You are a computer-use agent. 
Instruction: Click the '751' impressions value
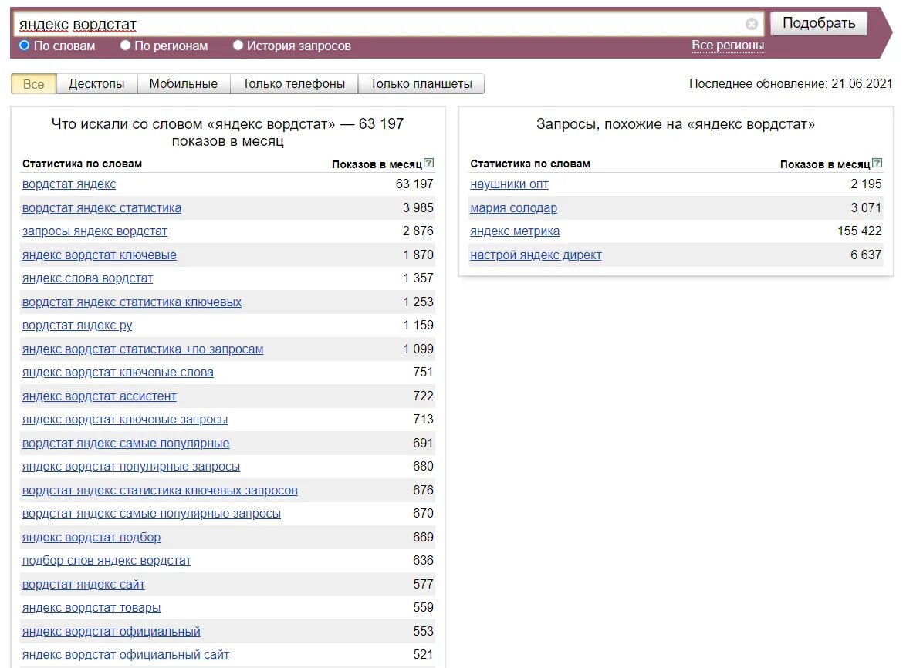pos(423,373)
